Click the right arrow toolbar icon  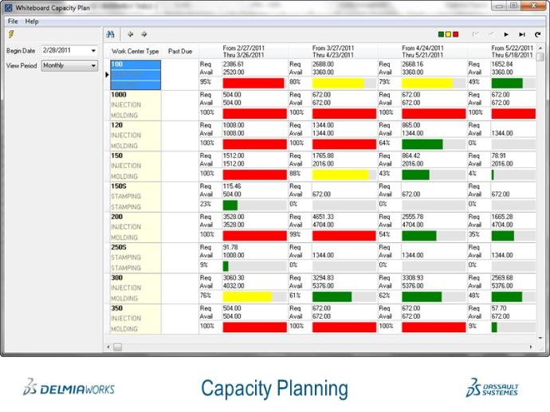144,34
